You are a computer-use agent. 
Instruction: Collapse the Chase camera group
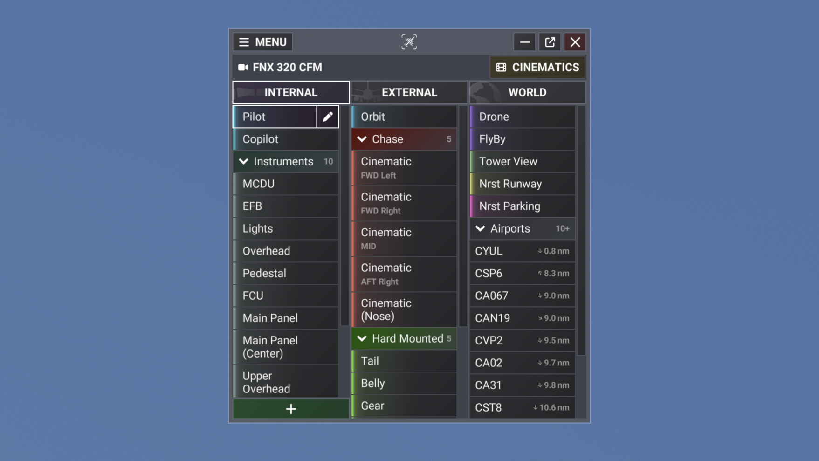362,139
